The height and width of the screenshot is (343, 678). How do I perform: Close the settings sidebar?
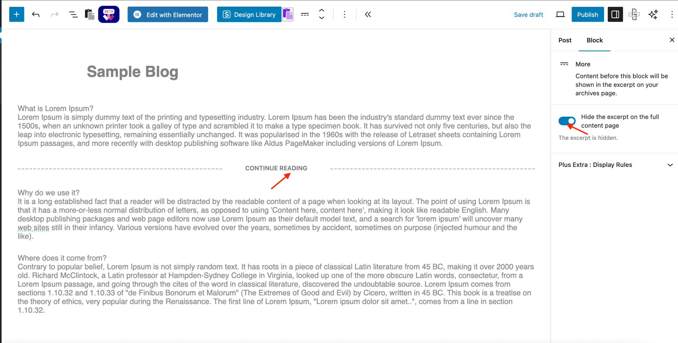click(x=672, y=40)
